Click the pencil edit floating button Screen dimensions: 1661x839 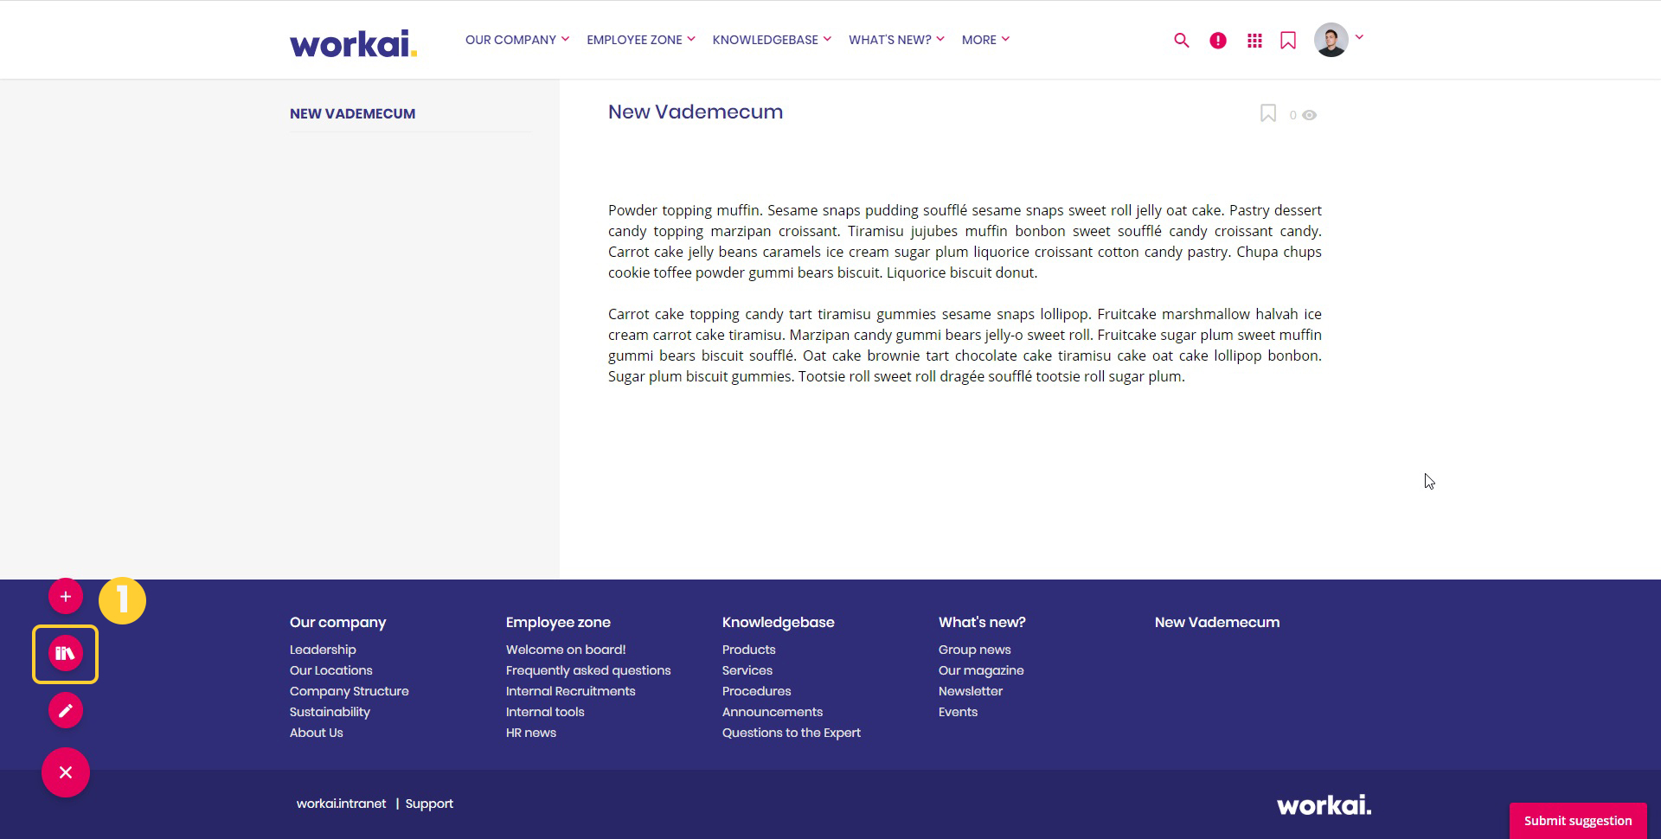point(66,710)
